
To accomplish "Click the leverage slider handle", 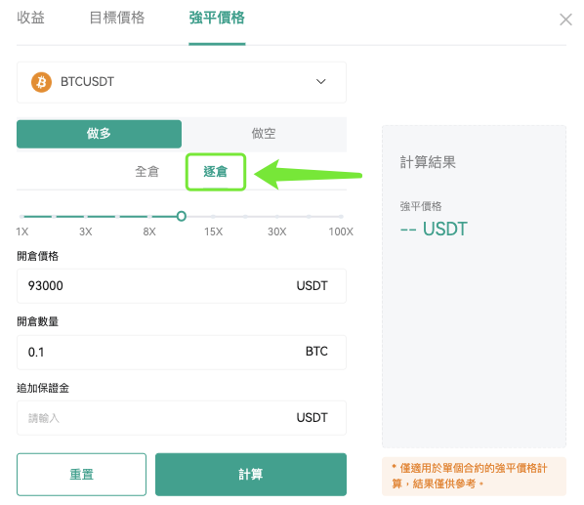I will coord(182,216).
